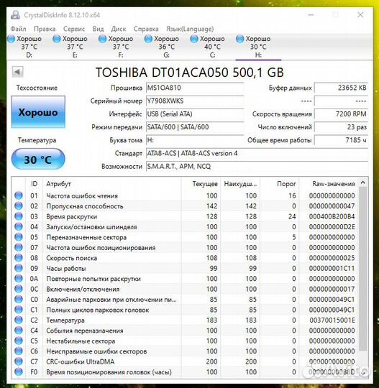Click the Прошивка field MS1OA810

click(195, 88)
